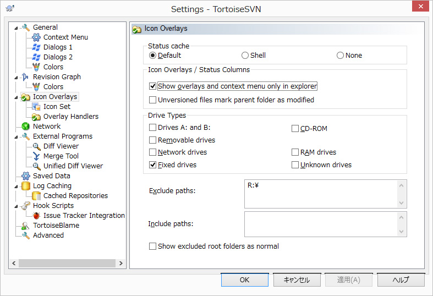Click the Log Caching database icon

tap(26, 186)
